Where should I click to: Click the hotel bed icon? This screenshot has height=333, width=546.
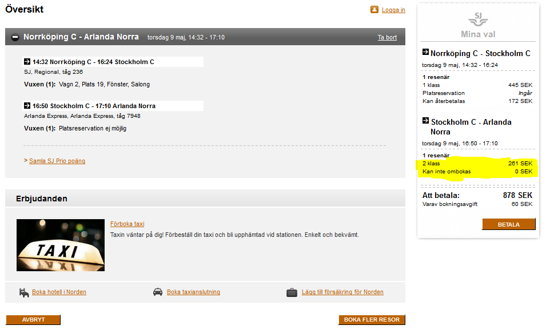tap(24, 292)
